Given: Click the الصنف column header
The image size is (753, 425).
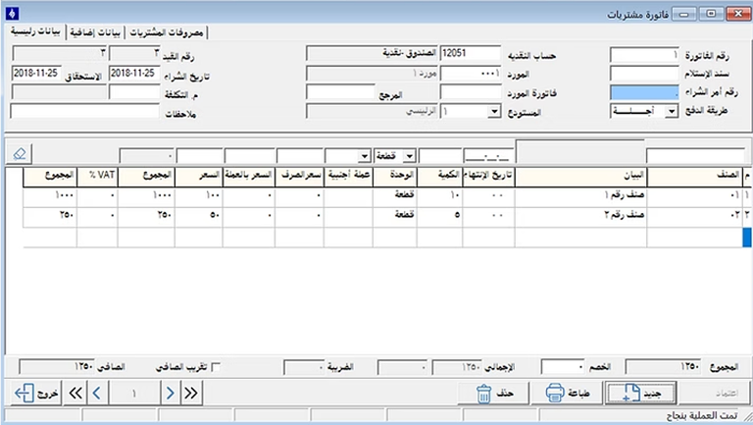Looking at the screenshot, I should tap(694, 176).
